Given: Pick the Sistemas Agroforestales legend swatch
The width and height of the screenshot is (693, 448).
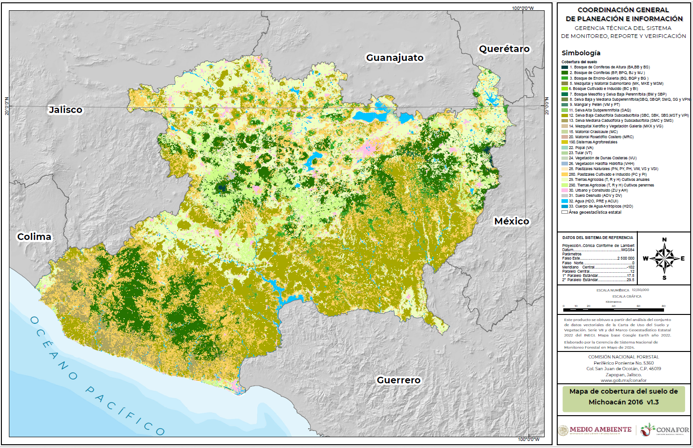Looking at the screenshot, I should (x=565, y=142).
